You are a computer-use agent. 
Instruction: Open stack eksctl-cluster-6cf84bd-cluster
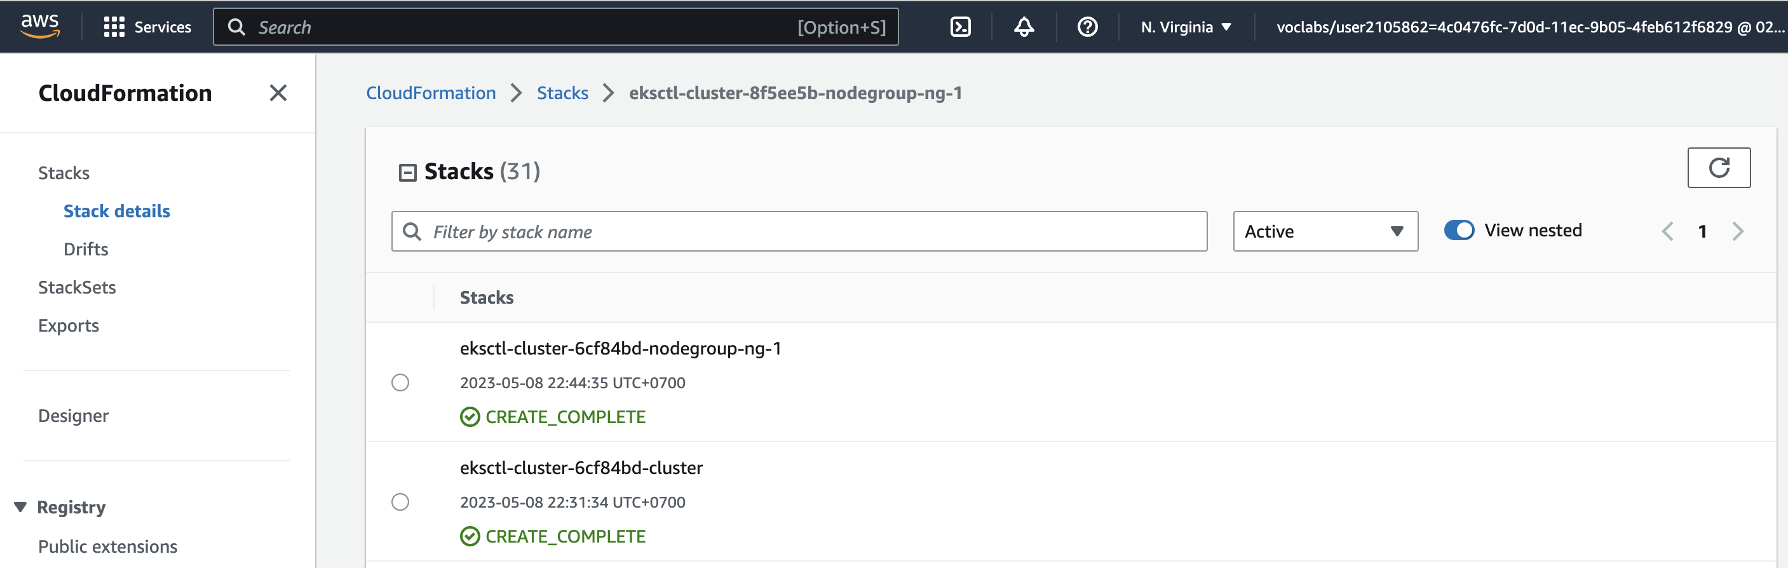[x=581, y=468]
